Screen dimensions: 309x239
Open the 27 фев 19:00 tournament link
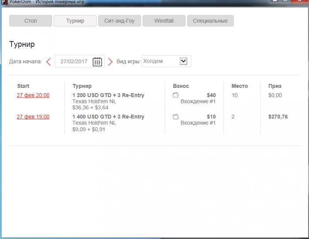point(33,117)
